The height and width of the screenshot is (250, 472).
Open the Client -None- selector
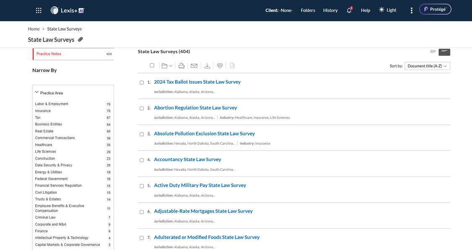tap(279, 10)
